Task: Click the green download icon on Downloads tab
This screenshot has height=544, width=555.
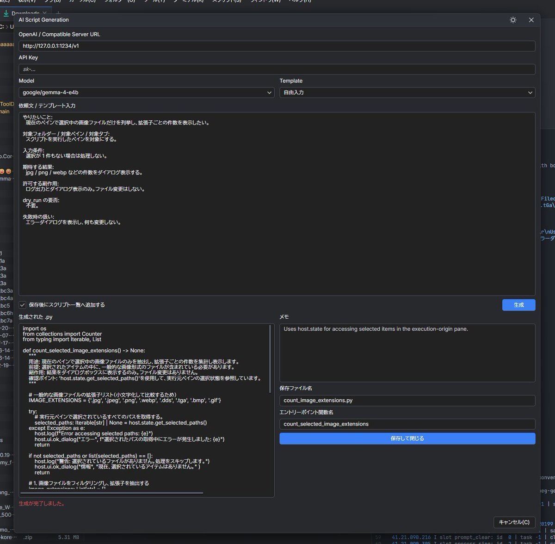Action: [x=6, y=13]
